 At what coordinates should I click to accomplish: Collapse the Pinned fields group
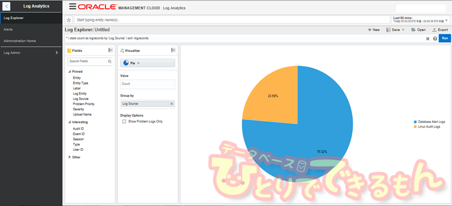[x=70, y=72]
